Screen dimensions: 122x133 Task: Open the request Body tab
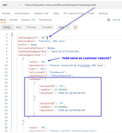56,13
